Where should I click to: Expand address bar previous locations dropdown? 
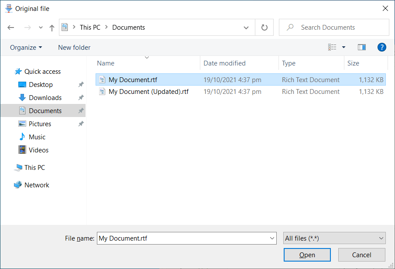(246, 28)
